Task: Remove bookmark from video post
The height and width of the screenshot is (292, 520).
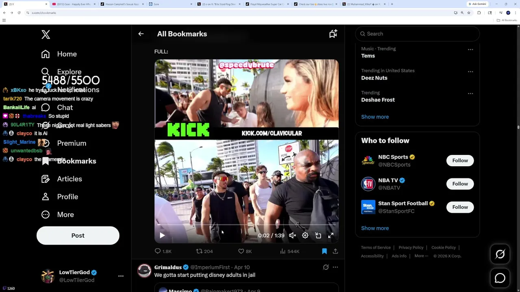Action: click(324, 251)
